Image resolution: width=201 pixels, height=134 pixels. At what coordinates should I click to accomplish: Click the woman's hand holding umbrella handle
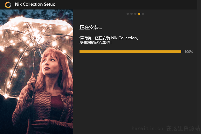pyautogui.click(x=31, y=82)
